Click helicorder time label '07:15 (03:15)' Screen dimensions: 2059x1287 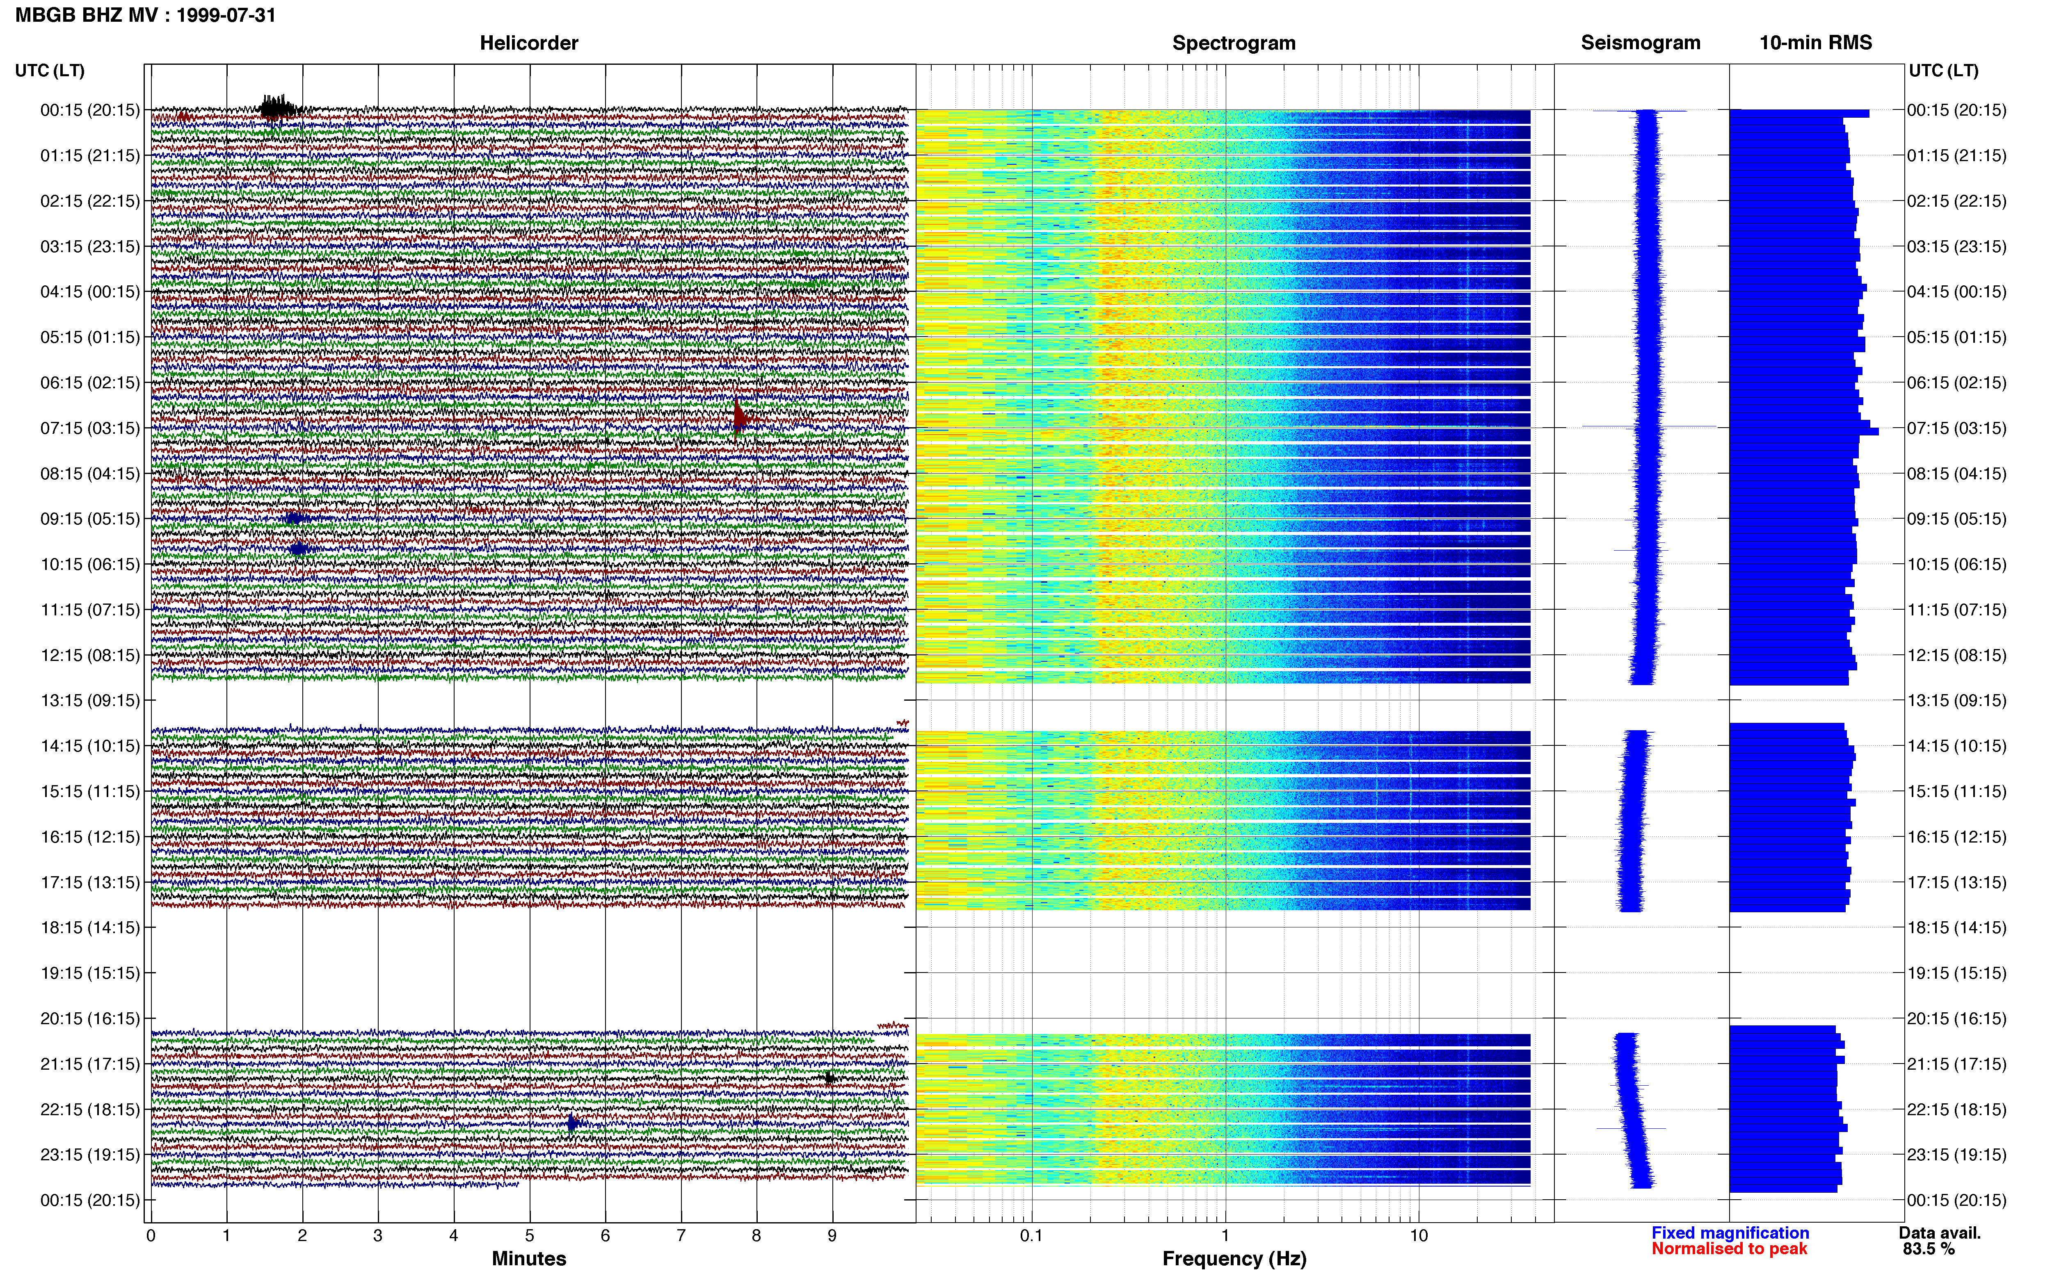pyautogui.click(x=90, y=428)
